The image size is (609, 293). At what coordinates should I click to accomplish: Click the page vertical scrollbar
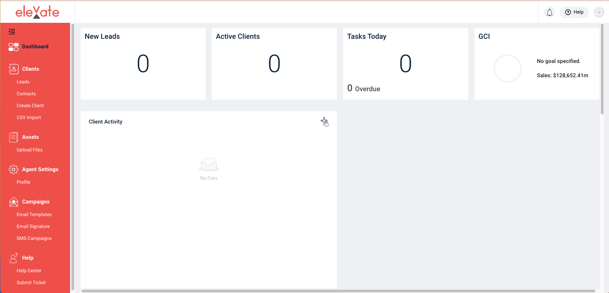tap(602, 69)
